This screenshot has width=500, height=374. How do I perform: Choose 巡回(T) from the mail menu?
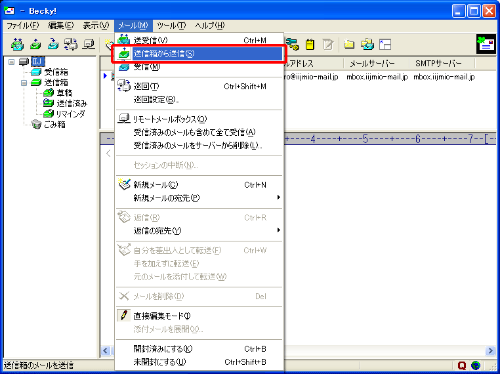point(199,87)
